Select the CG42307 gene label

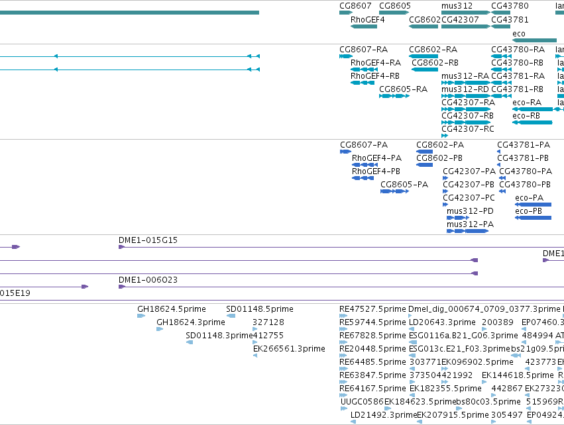[x=460, y=20]
